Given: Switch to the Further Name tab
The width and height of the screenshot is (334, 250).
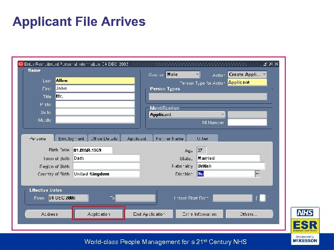Looking at the screenshot, I should point(170,138).
